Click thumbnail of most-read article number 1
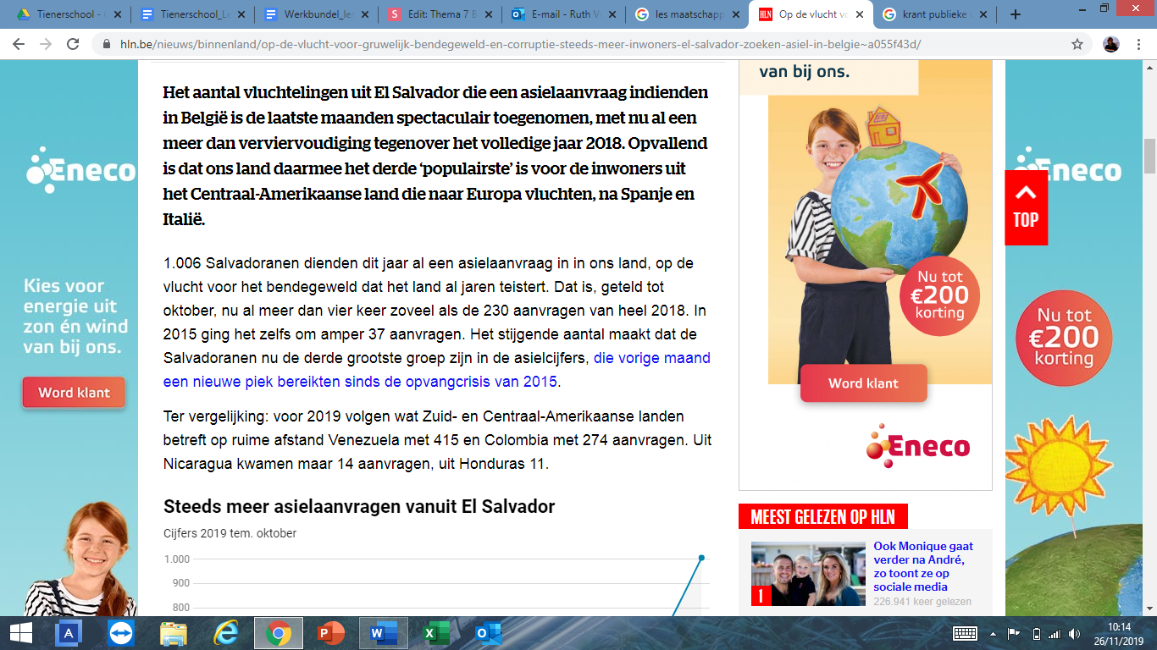Screen dimensions: 1157x650 (x=808, y=574)
